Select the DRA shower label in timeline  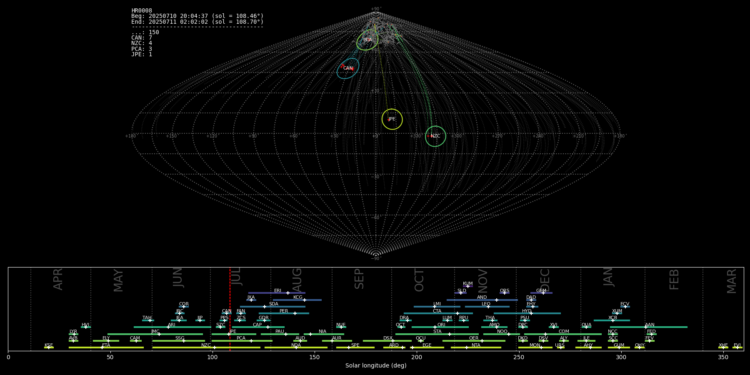coord(404,318)
